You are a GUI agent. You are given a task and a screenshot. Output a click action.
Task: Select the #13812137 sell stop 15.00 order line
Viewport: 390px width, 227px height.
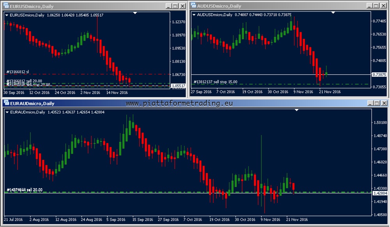[273, 84]
